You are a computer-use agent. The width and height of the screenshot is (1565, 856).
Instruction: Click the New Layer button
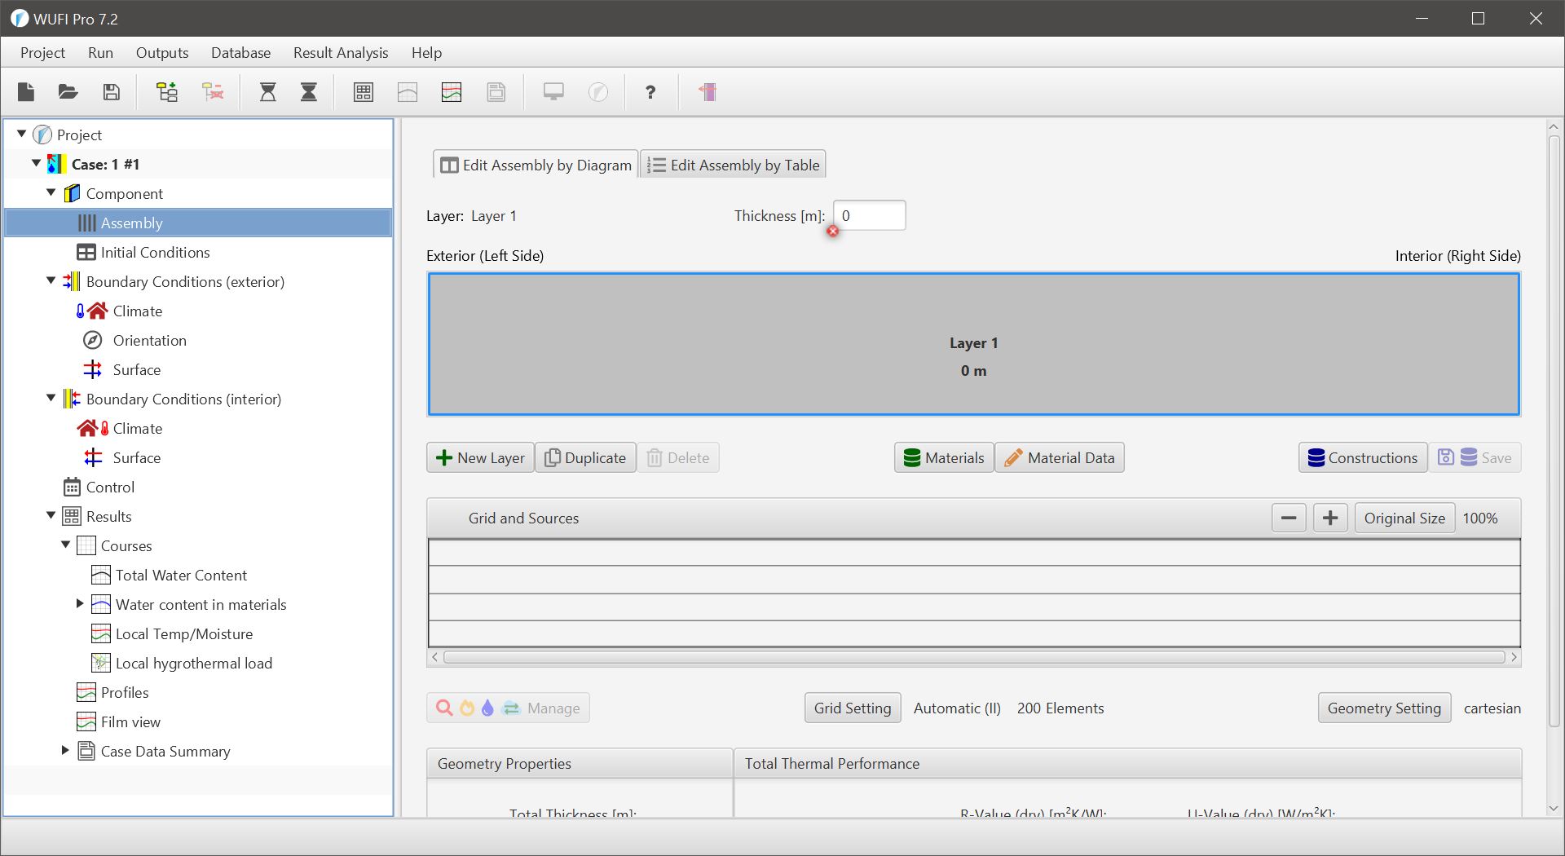(x=480, y=458)
